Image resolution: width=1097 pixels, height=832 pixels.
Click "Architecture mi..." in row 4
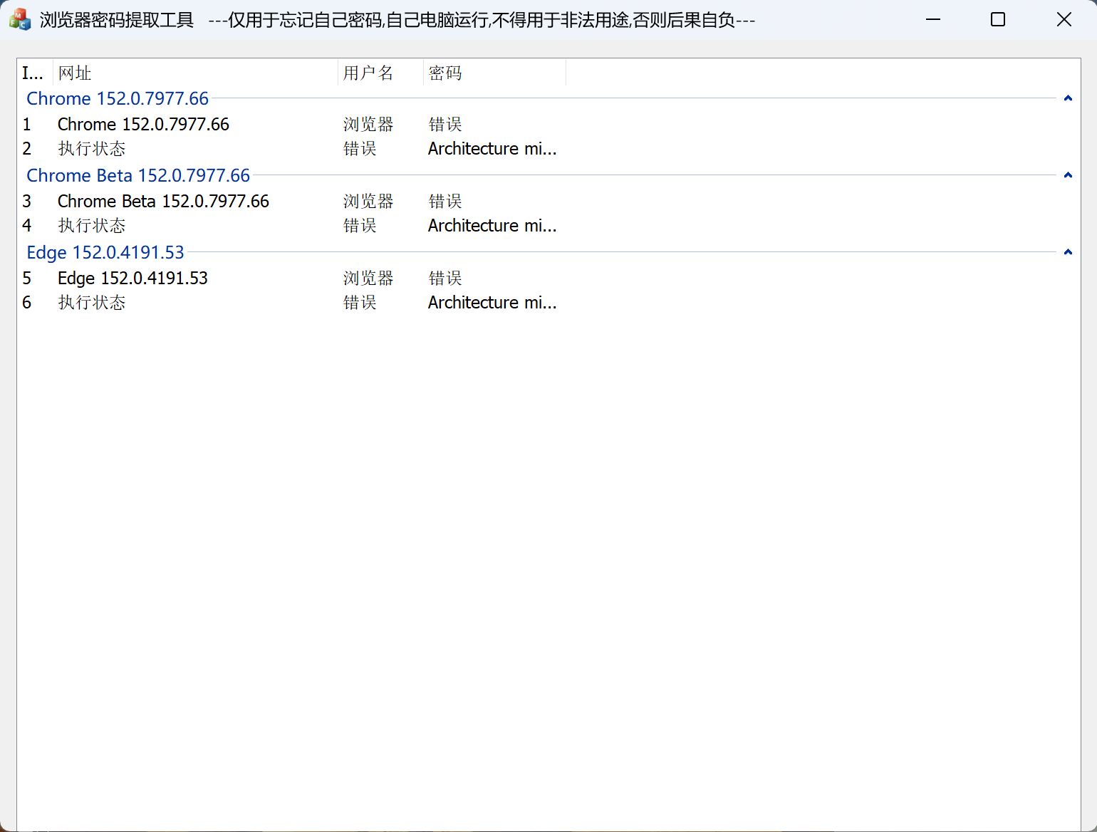(x=492, y=225)
